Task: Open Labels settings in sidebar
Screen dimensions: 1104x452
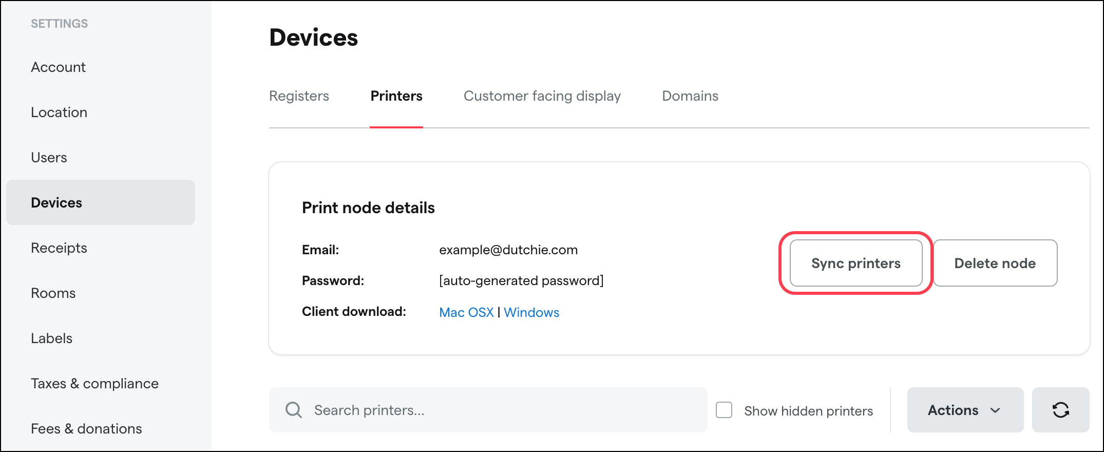Action: click(x=52, y=338)
